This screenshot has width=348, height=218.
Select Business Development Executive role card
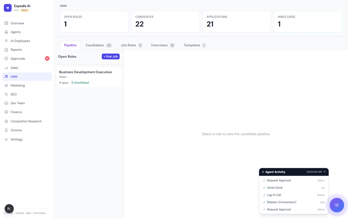pyautogui.click(x=89, y=77)
